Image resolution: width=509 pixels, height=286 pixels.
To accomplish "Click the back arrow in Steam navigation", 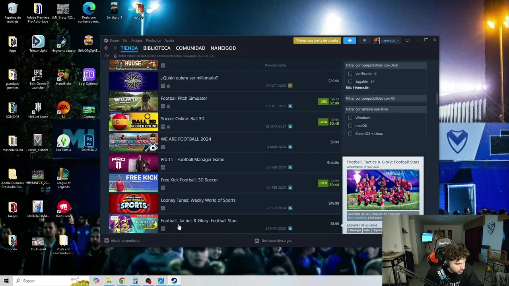I will click(106, 48).
